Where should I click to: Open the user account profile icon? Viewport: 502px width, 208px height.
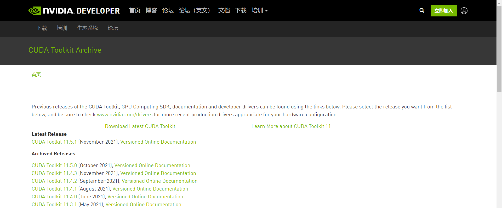[x=464, y=11]
